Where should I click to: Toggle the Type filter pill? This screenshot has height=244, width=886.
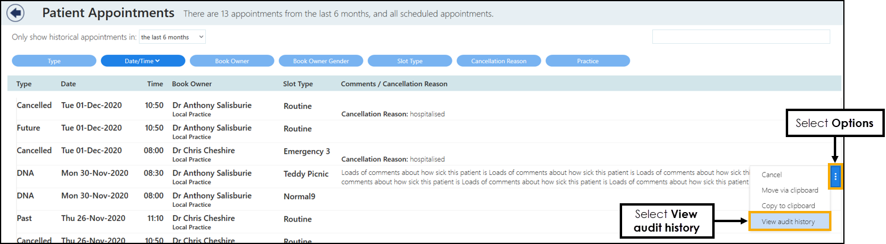coord(54,61)
